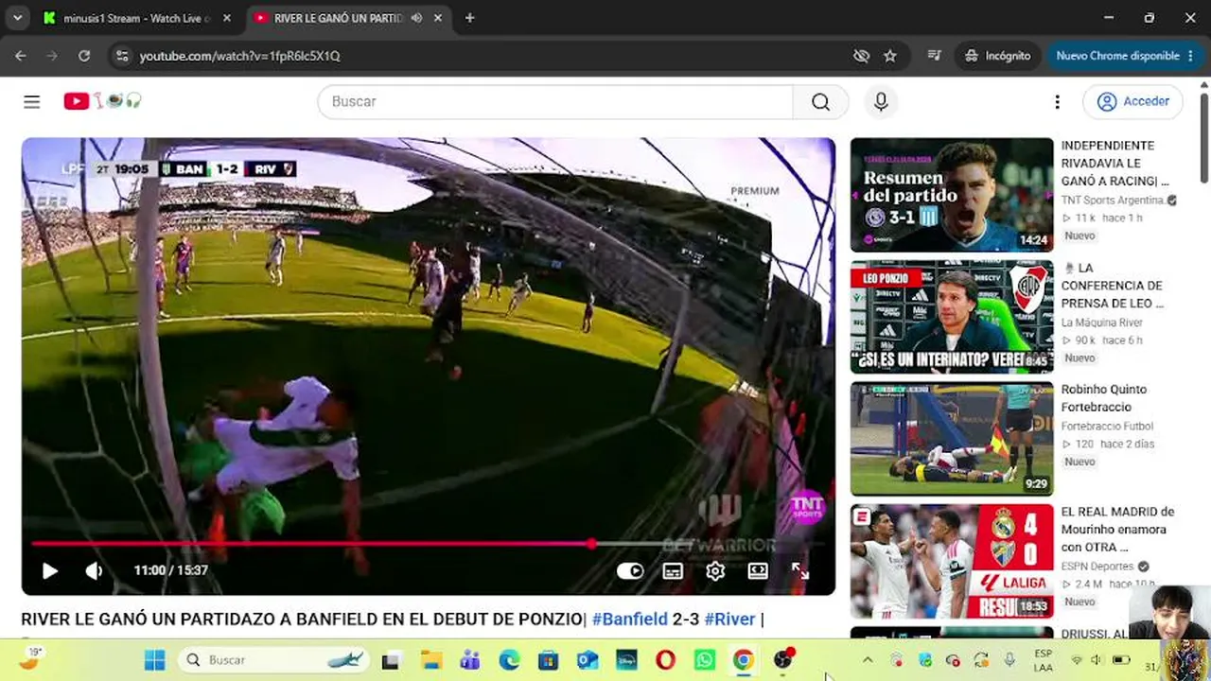Switch to theater mode

(x=758, y=570)
